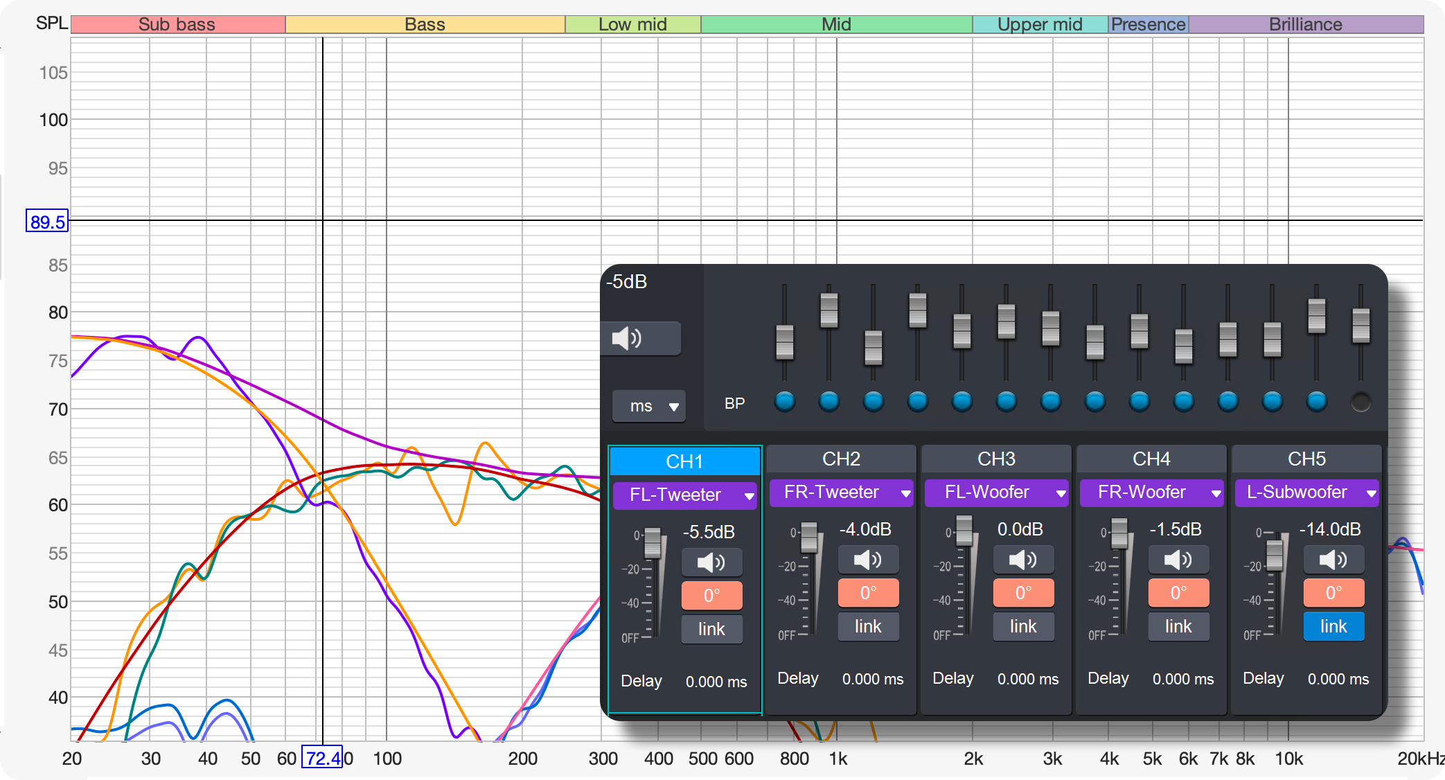1445x780 pixels.
Task: Mute CH4 FR-Woofer speaker icon
Action: click(x=1178, y=559)
